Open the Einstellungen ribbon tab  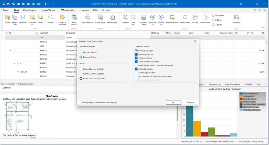30,10
